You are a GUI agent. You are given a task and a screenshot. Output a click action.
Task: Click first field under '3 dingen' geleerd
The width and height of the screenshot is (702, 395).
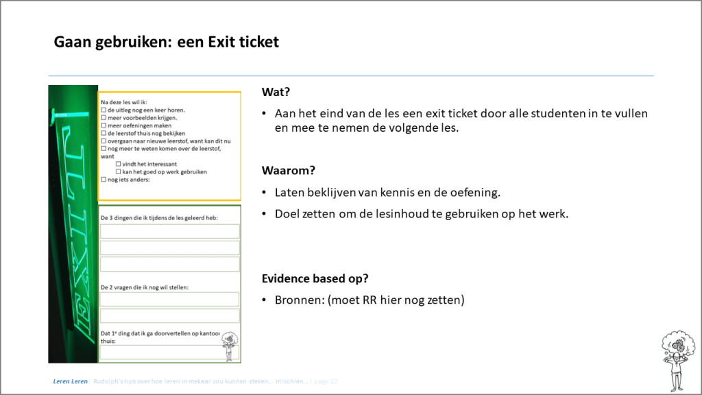170,231
